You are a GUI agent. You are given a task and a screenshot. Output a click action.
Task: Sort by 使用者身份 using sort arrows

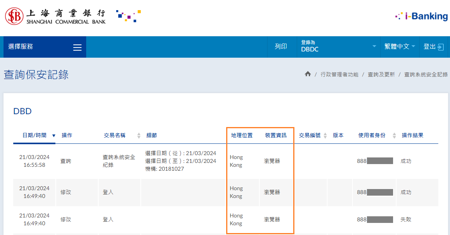coord(394,136)
